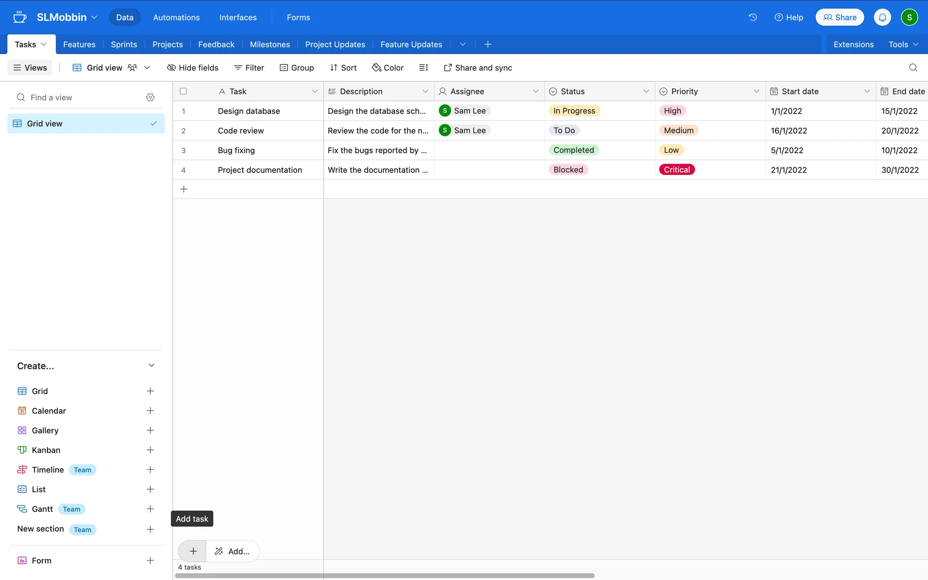This screenshot has height=580, width=928.
Task: Click the search magnifier in toolbar
Action: coord(913,68)
